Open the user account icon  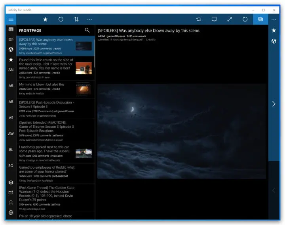pos(11,203)
